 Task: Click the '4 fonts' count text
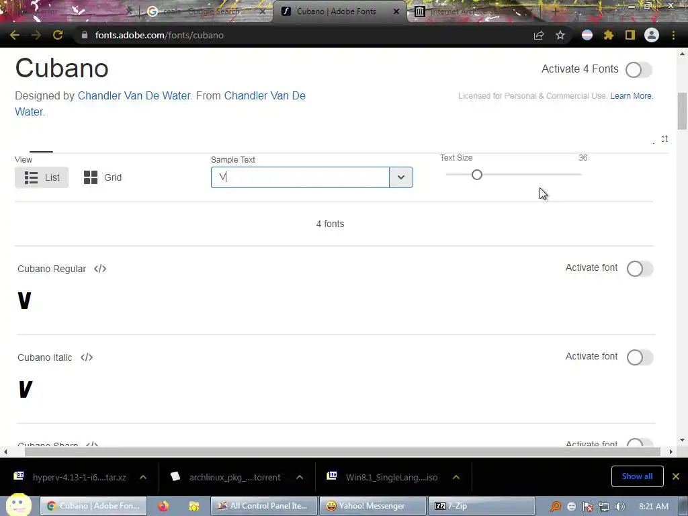click(330, 224)
